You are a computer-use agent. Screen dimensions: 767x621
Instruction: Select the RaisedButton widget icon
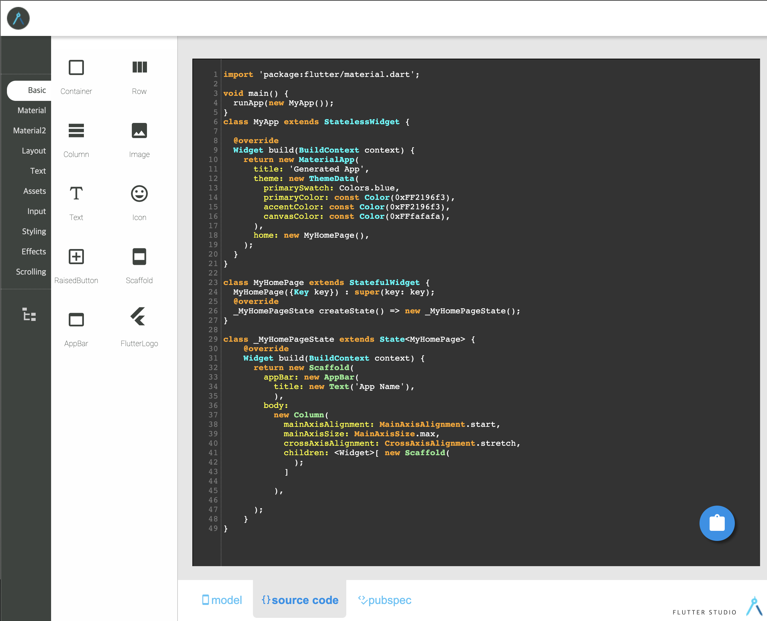(x=76, y=257)
